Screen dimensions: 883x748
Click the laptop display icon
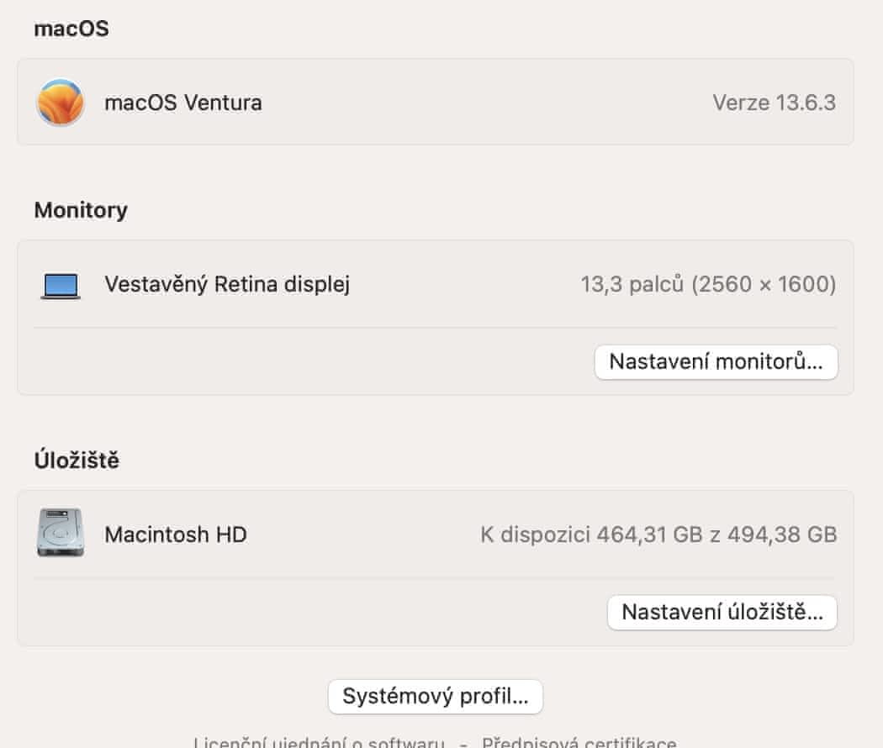(60, 286)
